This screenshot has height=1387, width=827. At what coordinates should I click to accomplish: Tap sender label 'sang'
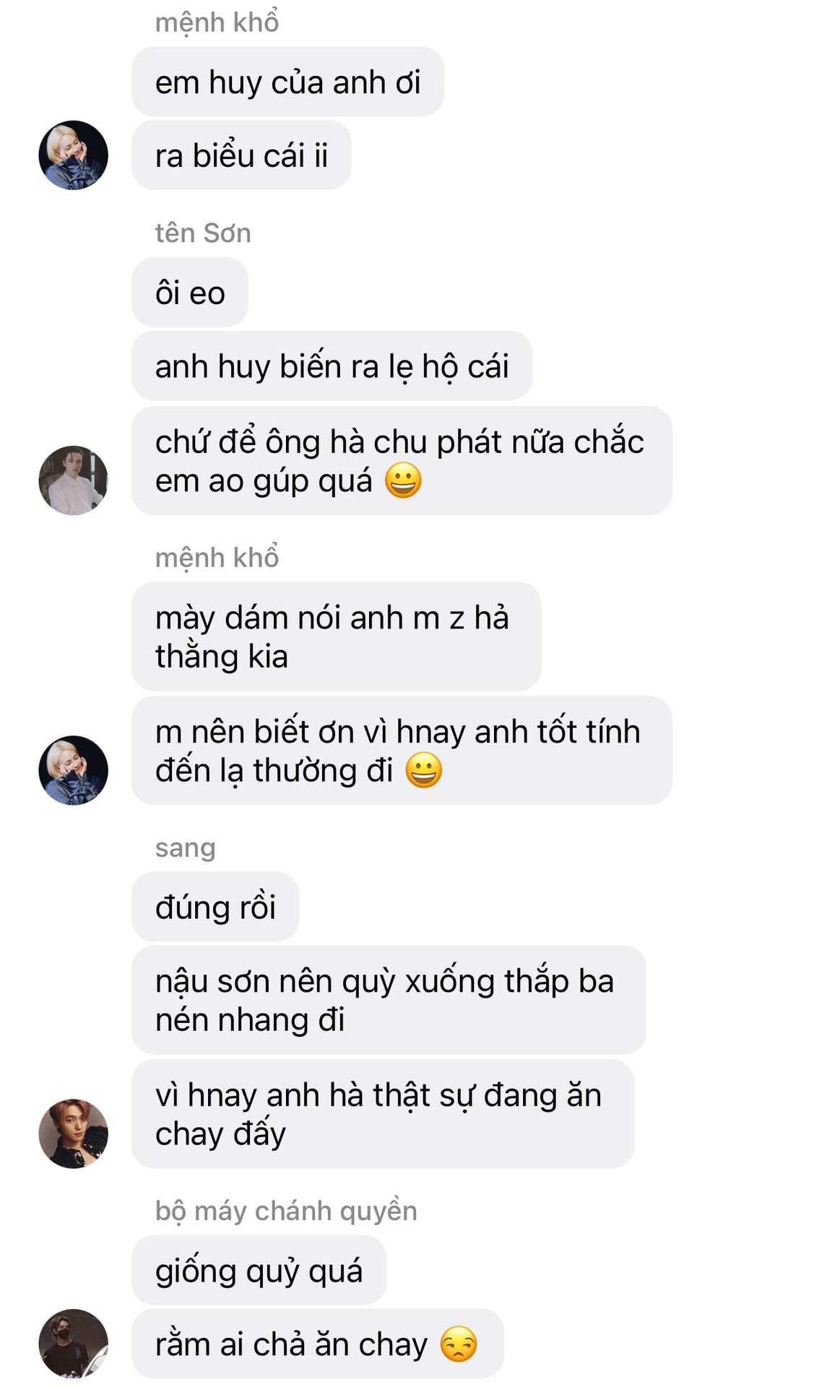coord(185,849)
